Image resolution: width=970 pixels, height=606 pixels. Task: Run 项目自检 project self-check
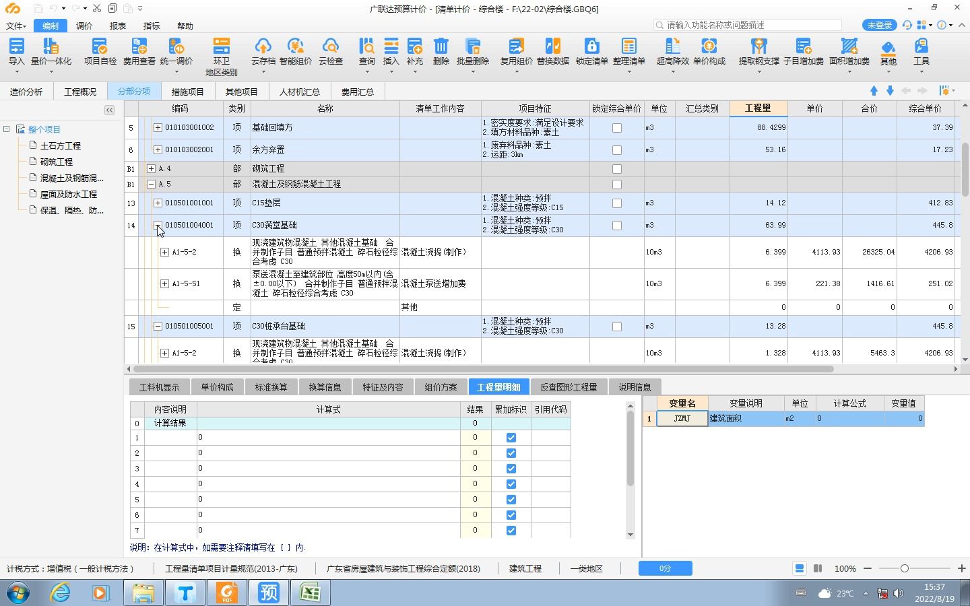(x=100, y=51)
